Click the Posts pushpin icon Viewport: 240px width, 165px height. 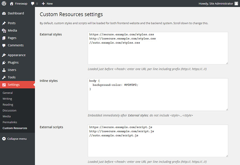click(4, 23)
